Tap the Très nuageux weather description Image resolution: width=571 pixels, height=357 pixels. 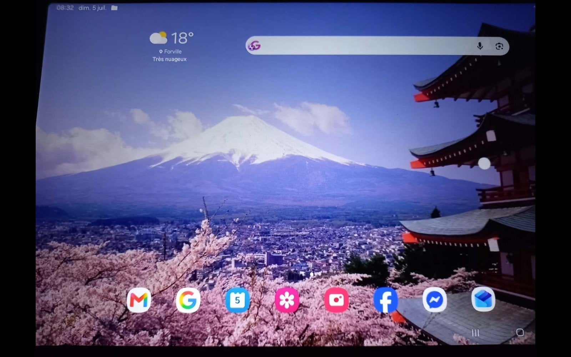tap(170, 59)
